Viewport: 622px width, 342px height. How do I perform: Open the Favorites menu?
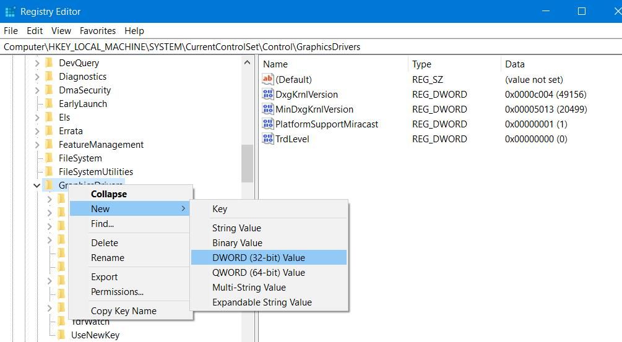pyautogui.click(x=97, y=30)
